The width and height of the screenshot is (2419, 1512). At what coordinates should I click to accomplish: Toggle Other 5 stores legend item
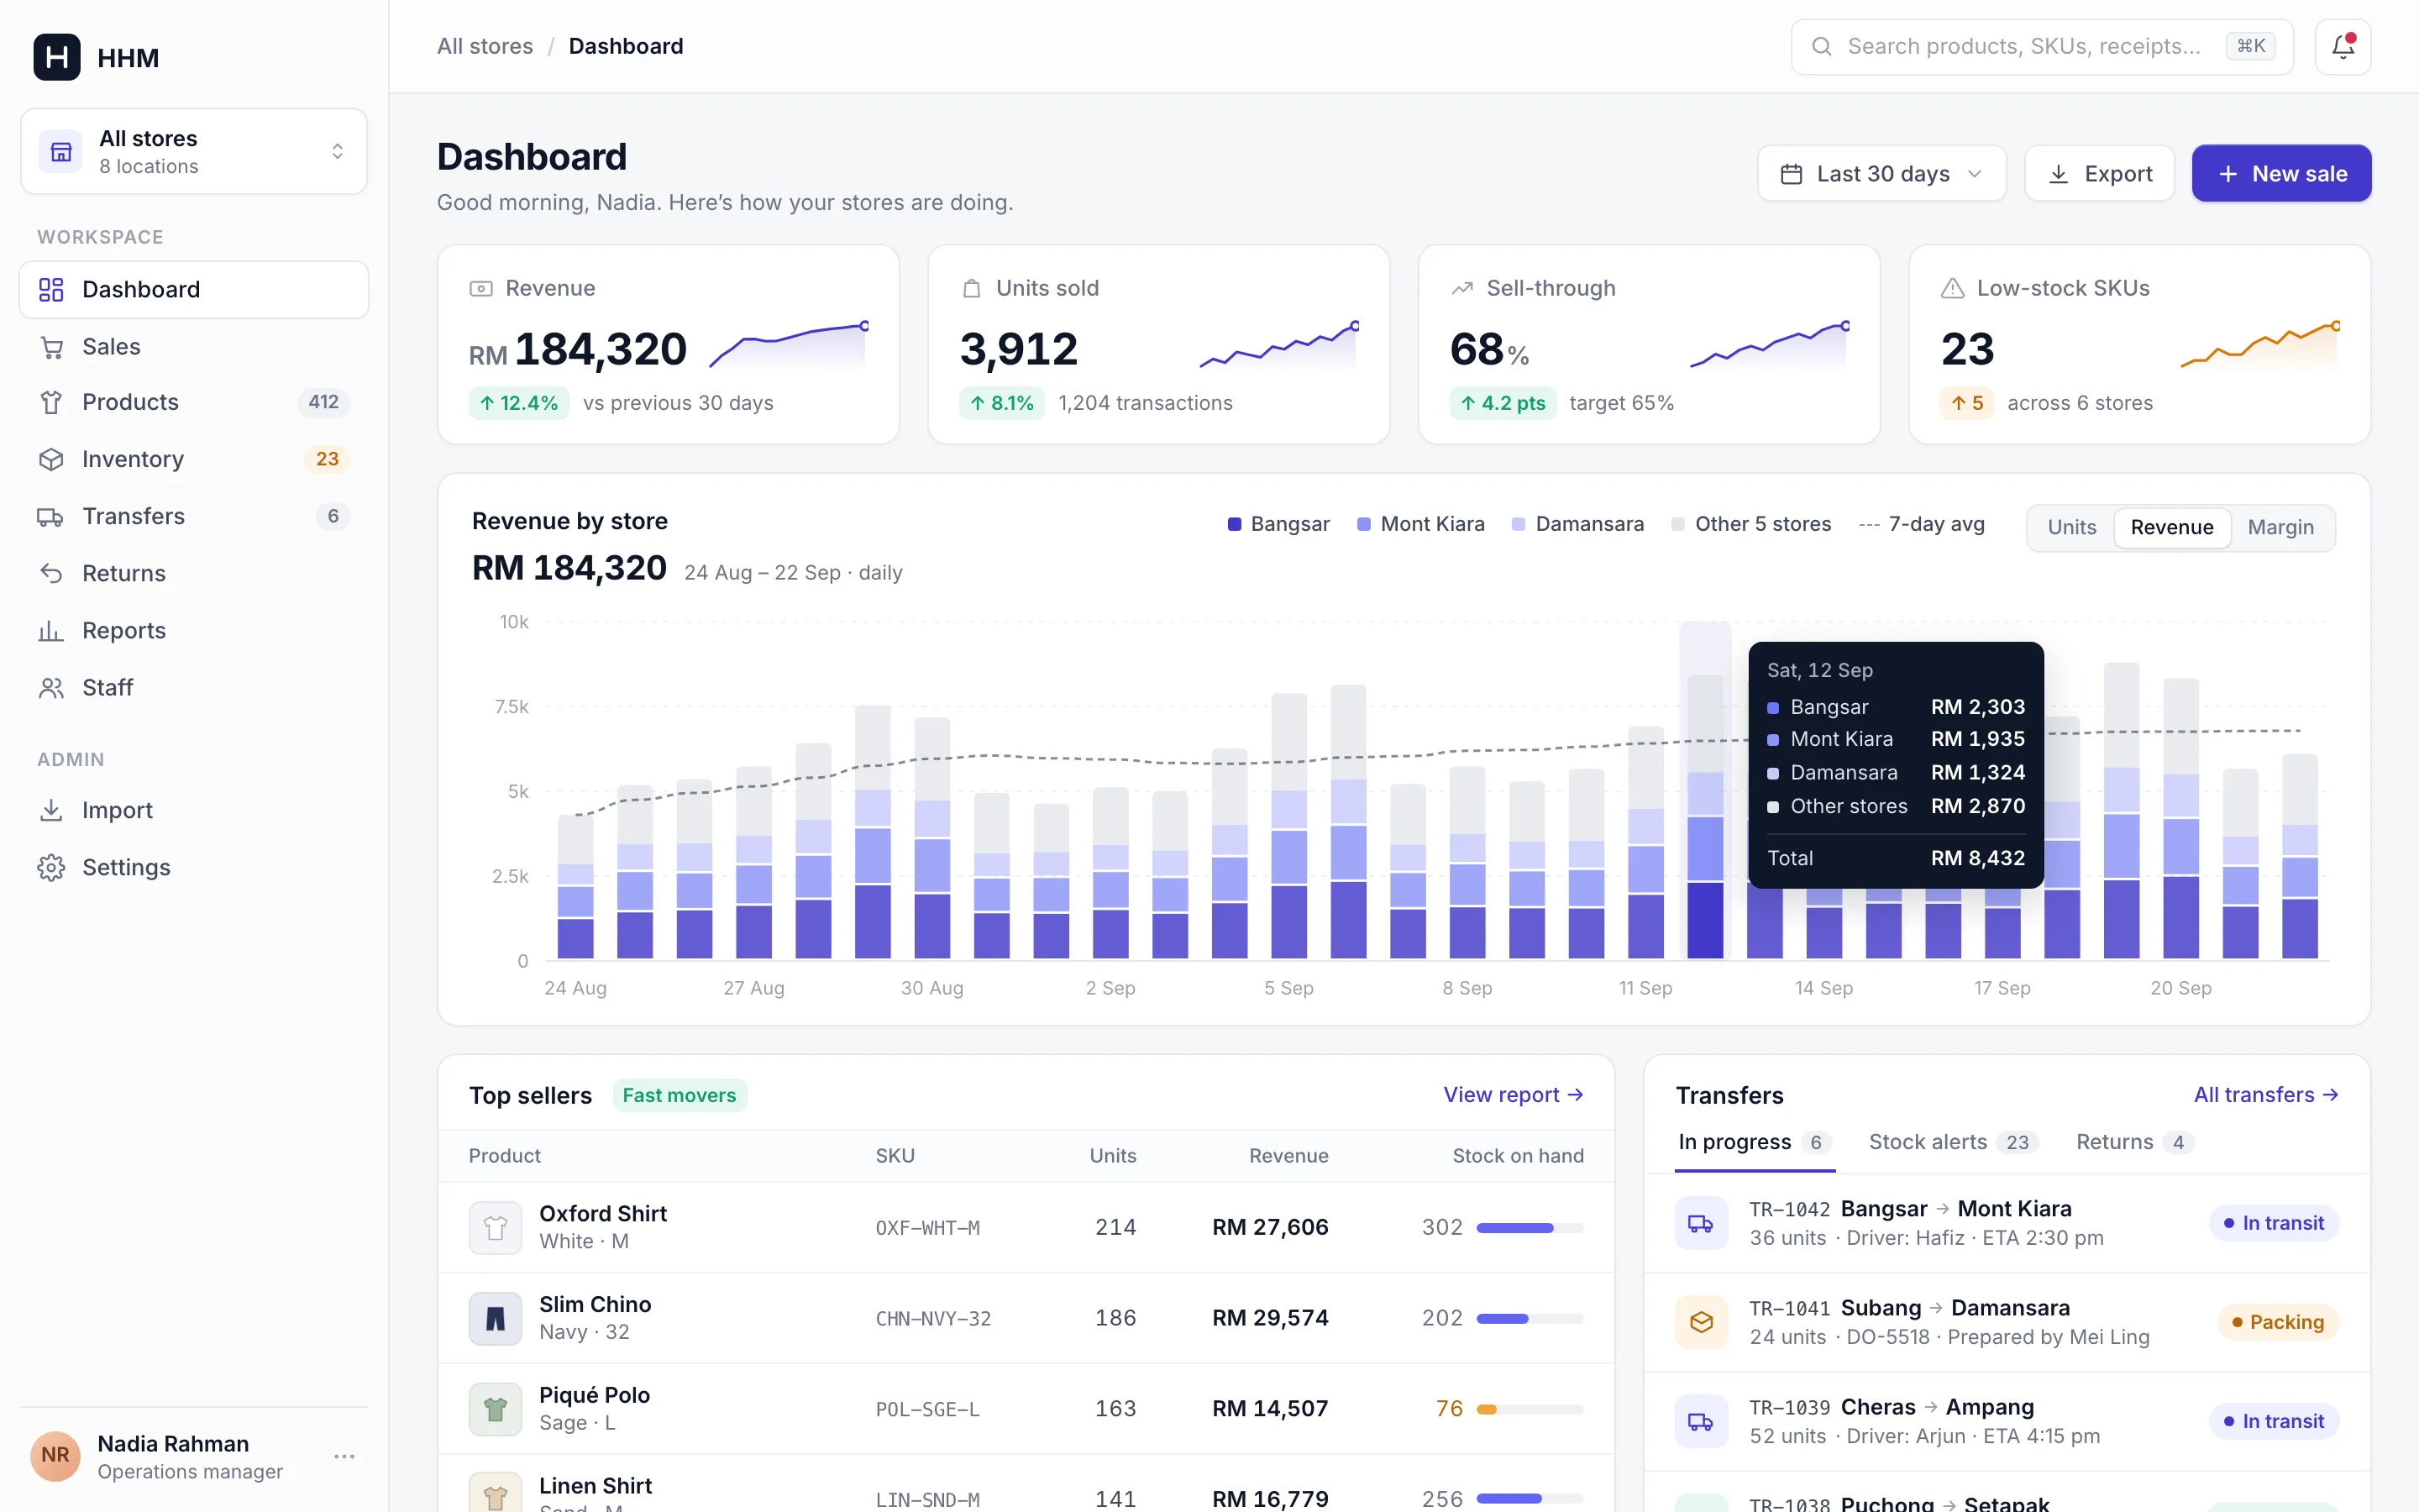point(1751,524)
